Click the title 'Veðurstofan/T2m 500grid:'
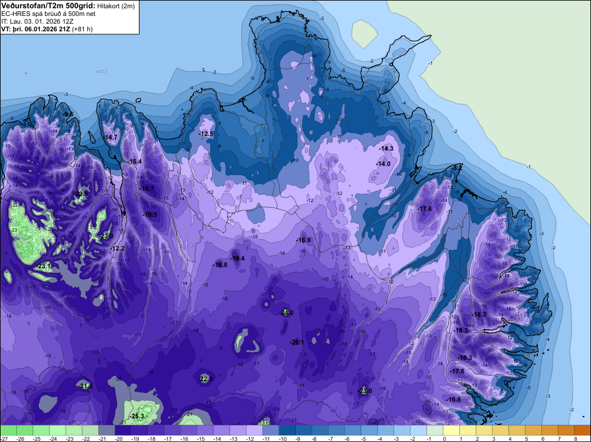Viewport: 591px width, 442px height. pyautogui.click(x=48, y=6)
